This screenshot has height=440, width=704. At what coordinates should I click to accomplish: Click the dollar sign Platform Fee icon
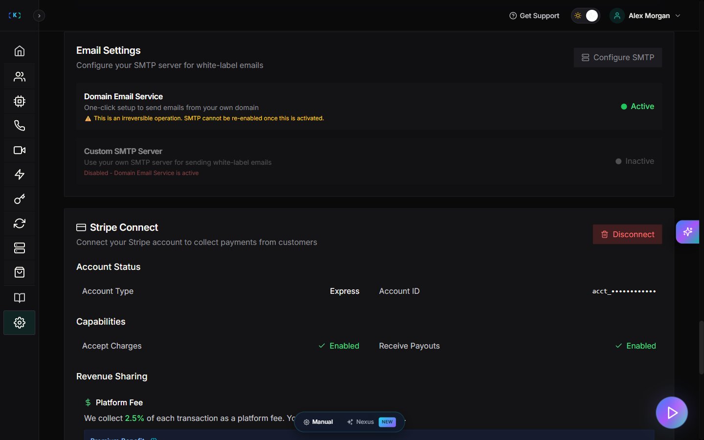(88, 402)
